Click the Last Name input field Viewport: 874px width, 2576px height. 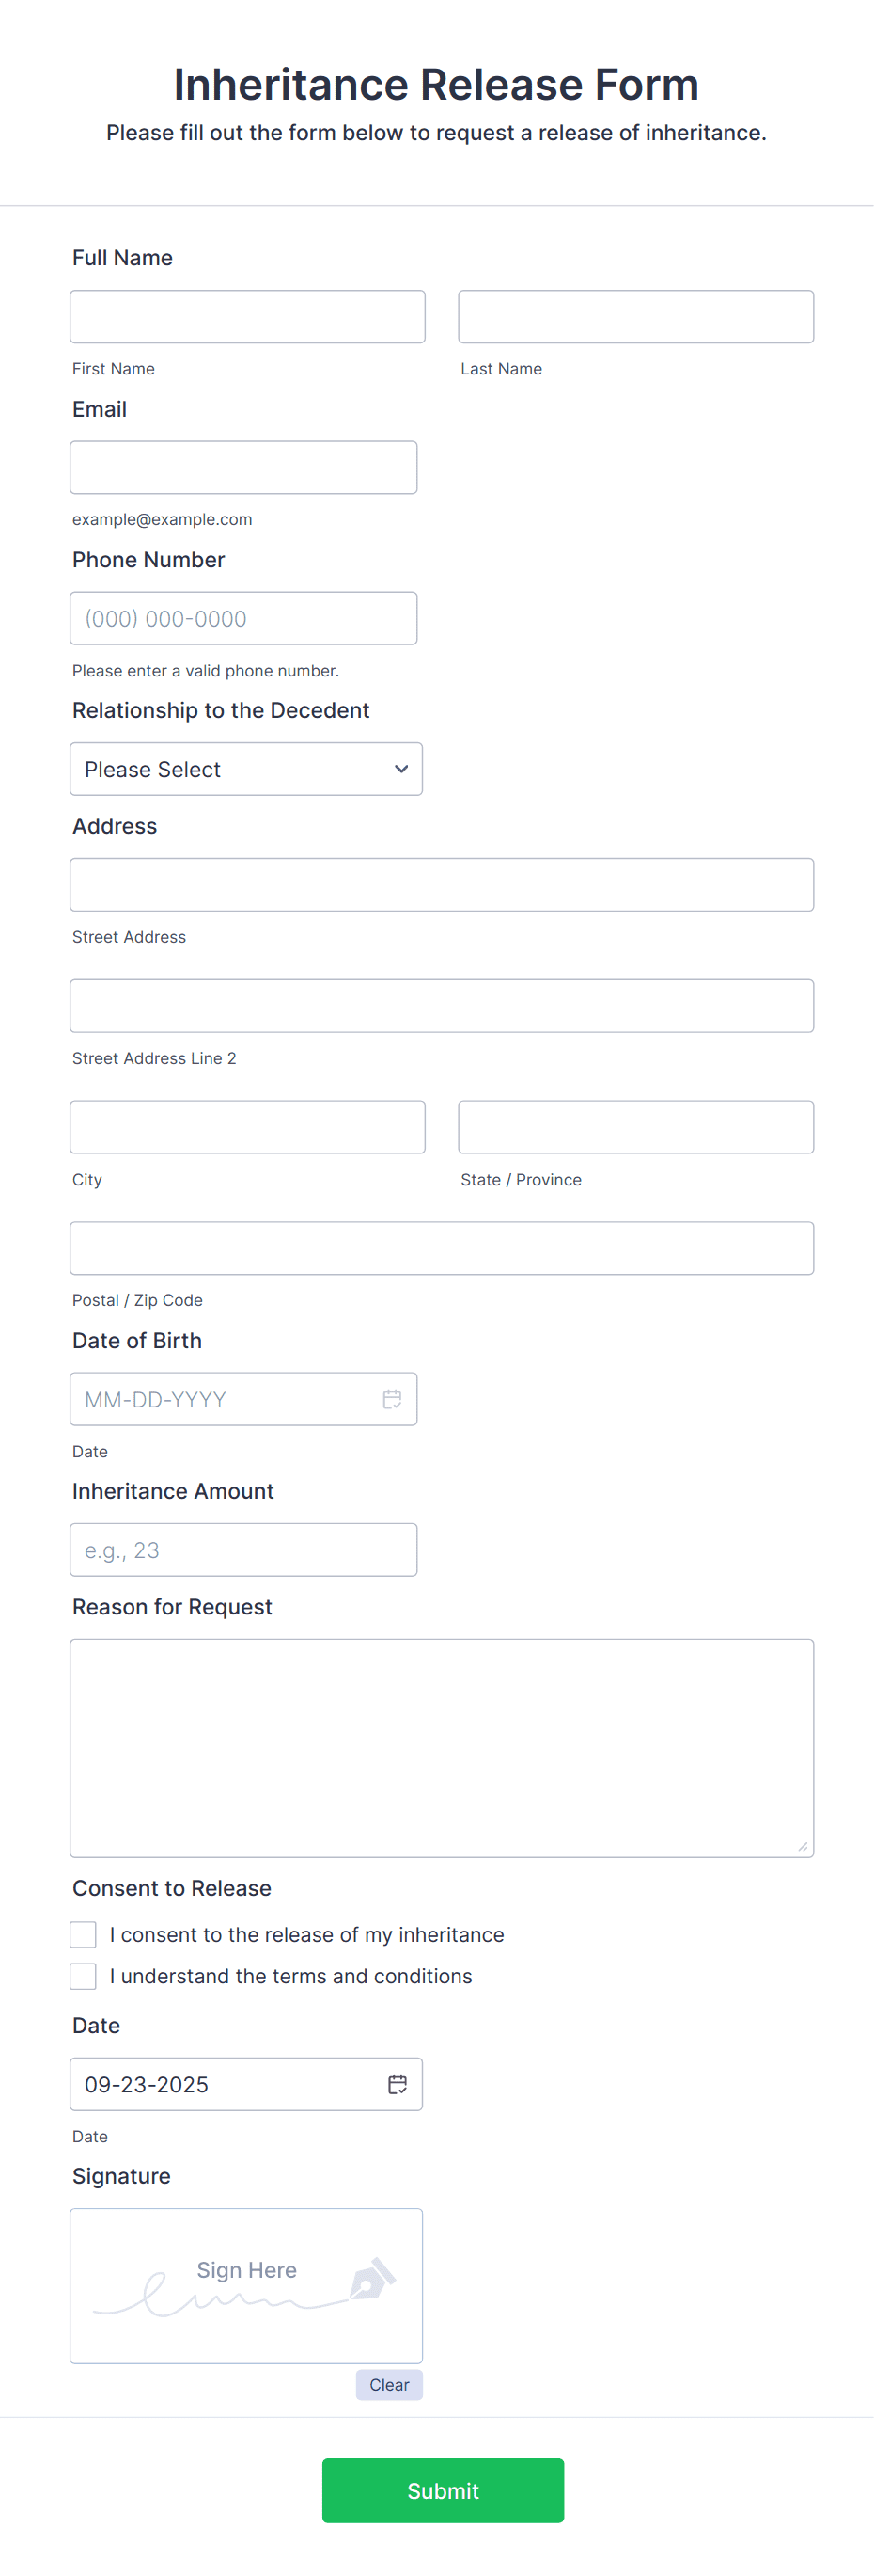click(635, 316)
